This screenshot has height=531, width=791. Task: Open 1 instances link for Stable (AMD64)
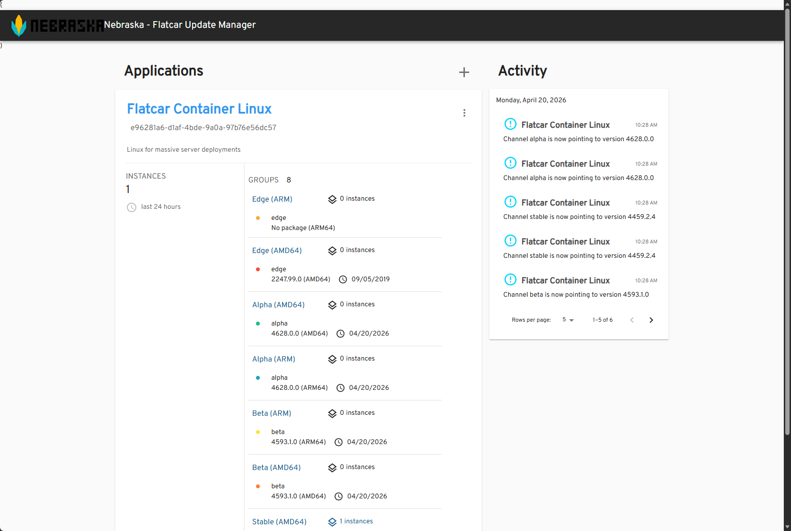356,521
